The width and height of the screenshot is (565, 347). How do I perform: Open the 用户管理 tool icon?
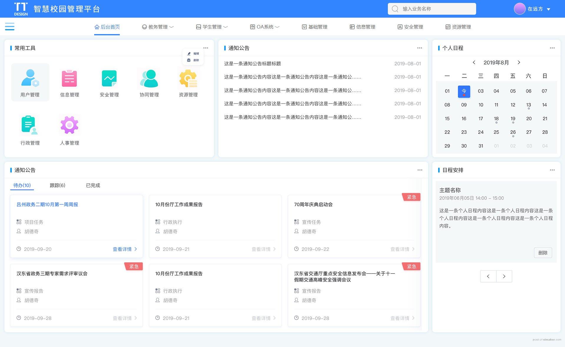30,79
